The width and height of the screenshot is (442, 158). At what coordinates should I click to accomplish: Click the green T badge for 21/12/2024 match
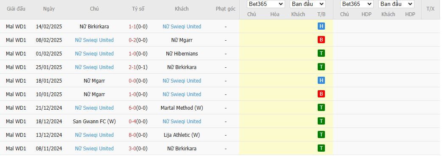(x=321, y=108)
